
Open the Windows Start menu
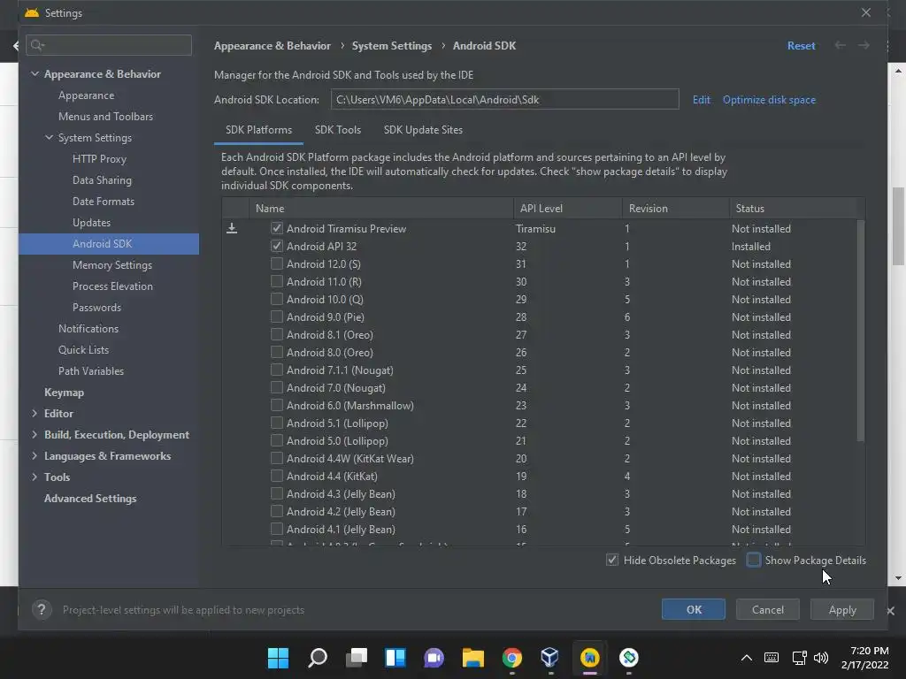(x=278, y=658)
